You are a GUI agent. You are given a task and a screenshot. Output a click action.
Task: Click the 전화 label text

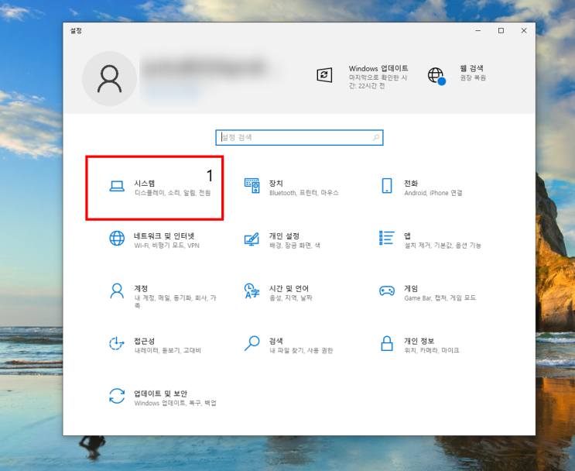[x=411, y=183]
